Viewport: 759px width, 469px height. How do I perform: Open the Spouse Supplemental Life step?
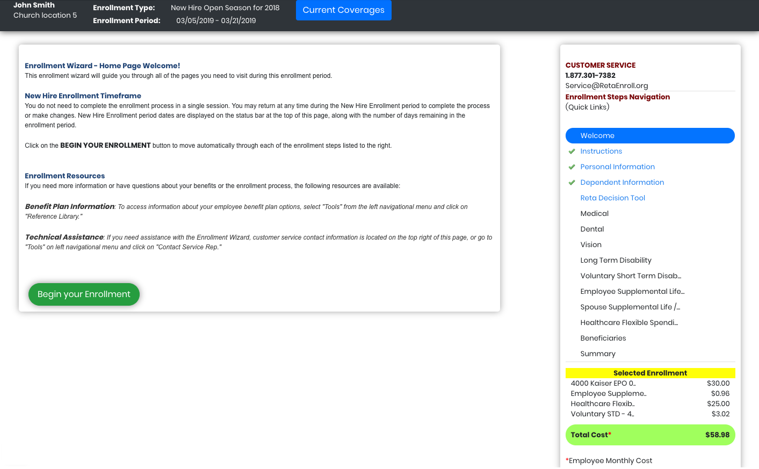[x=630, y=307]
